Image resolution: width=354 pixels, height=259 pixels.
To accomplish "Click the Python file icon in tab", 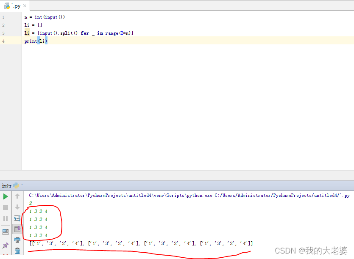I will click(x=7, y=6).
